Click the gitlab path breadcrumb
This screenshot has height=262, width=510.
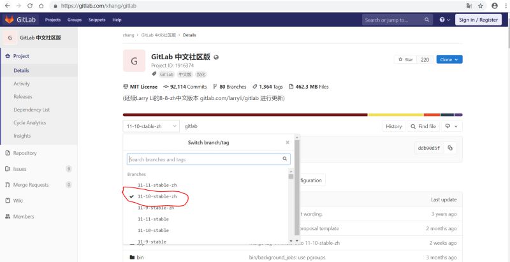point(191,126)
